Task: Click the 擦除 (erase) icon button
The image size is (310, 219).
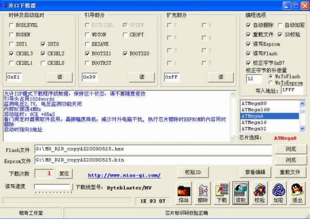Action: [x=203, y=192]
